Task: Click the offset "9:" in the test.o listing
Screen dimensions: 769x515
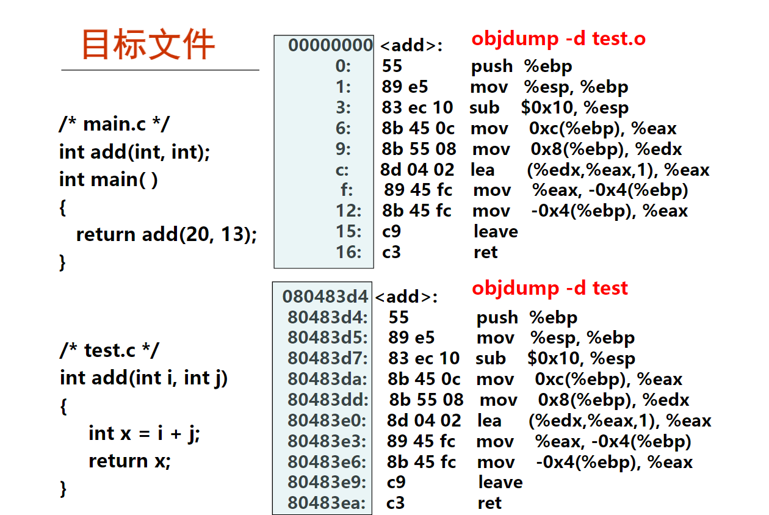Action: [344, 149]
